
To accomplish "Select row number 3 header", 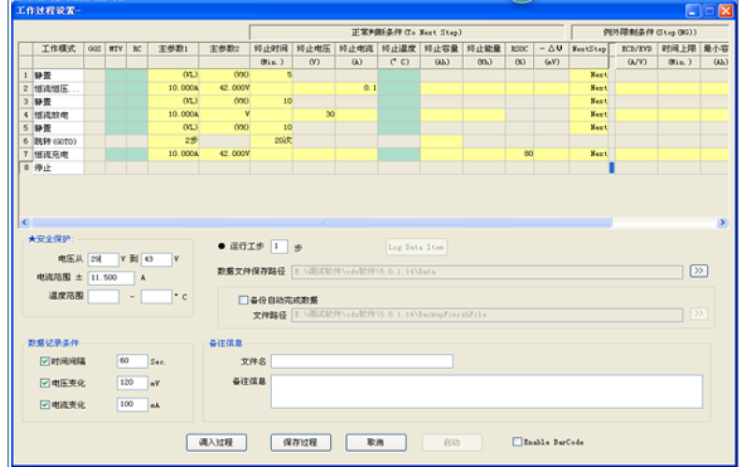I will (26, 102).
